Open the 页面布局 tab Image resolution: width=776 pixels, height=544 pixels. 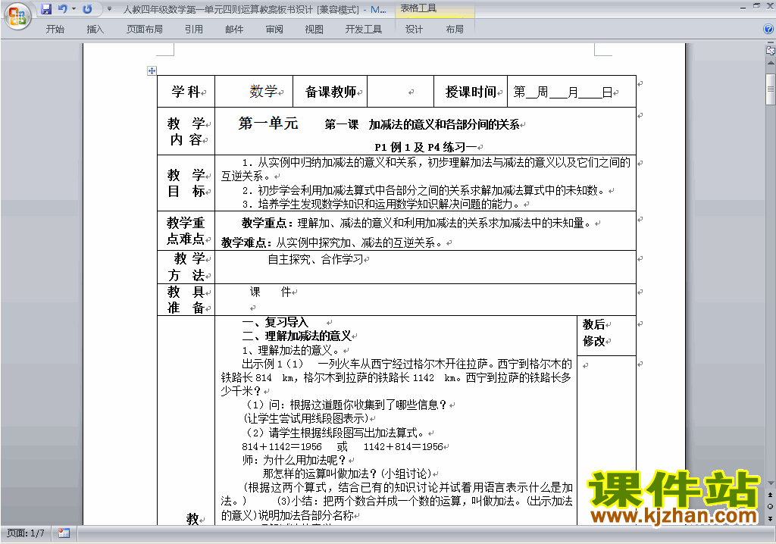click(144, 30)
